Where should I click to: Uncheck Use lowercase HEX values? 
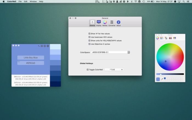(89, 37)
